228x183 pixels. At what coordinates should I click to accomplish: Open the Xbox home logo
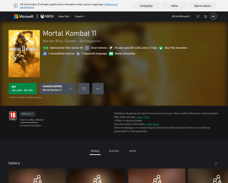point(47,16)
